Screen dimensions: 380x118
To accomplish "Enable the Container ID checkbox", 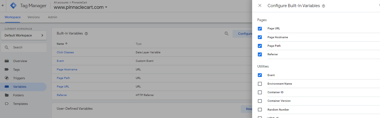I will point(260,92).
